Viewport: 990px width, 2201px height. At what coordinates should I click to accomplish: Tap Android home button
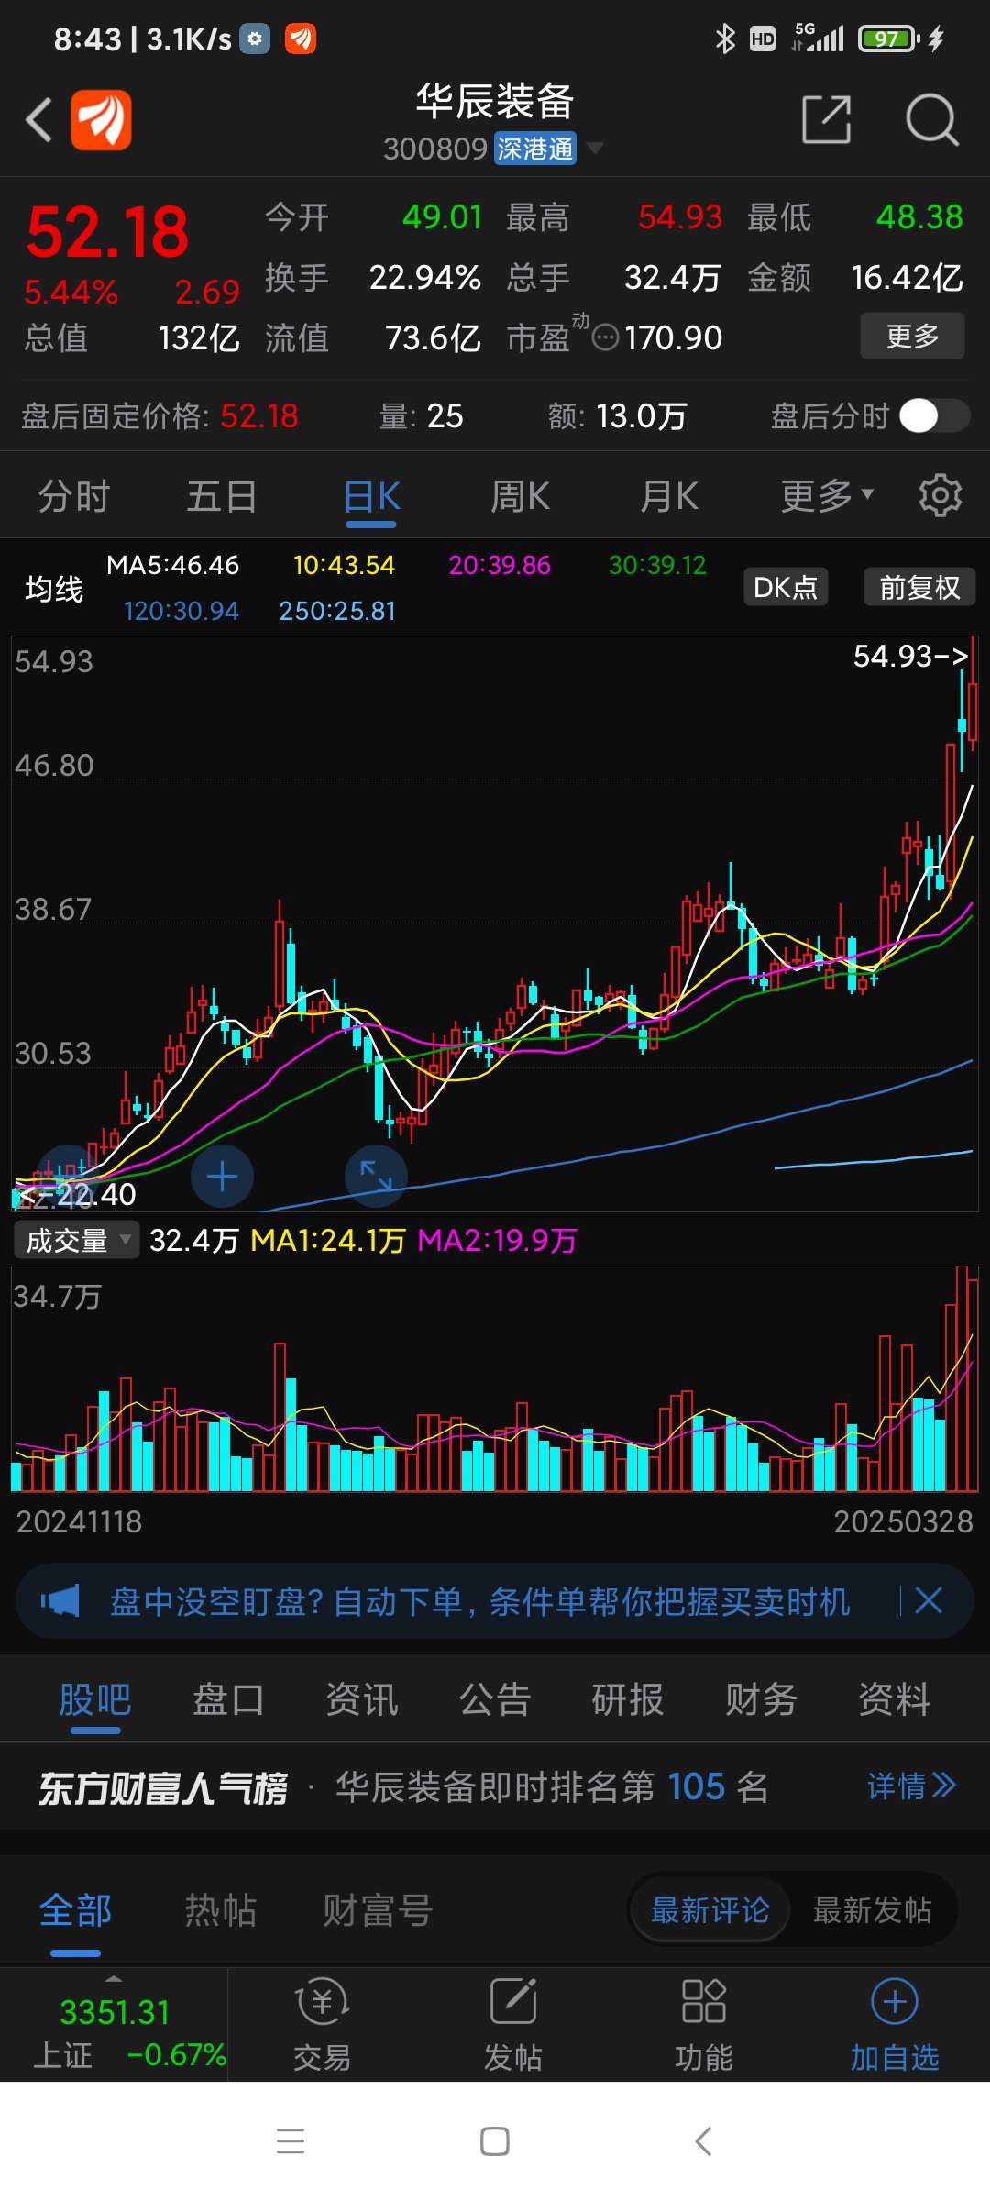pyautogui.click(x=495, y=2141)
